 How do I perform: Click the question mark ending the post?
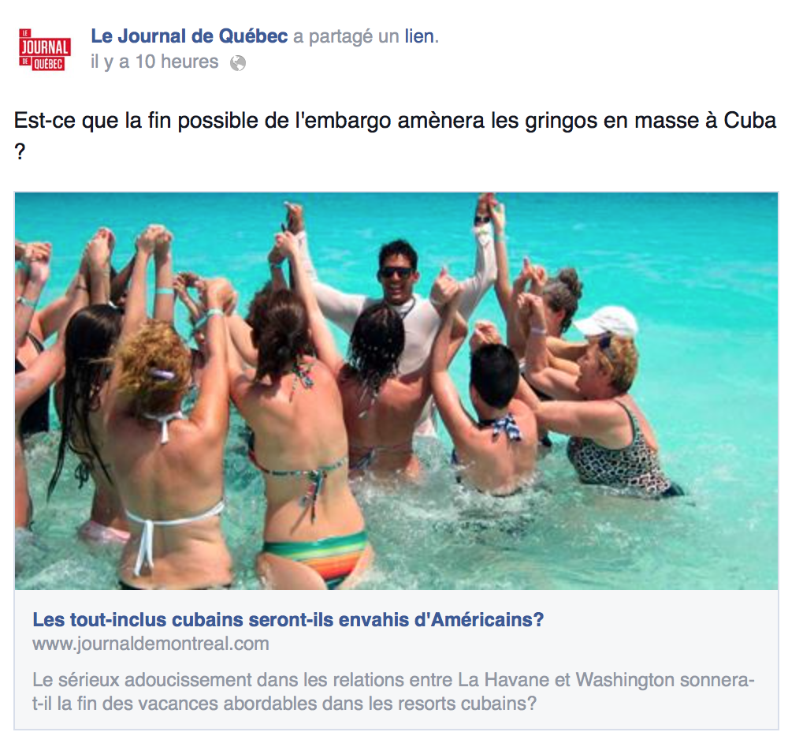tap(20, 151)
